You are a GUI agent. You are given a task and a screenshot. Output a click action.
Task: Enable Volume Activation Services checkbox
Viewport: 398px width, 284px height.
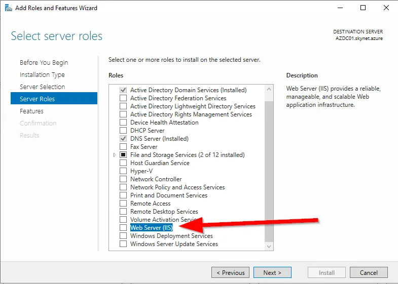tap(123, 220)
